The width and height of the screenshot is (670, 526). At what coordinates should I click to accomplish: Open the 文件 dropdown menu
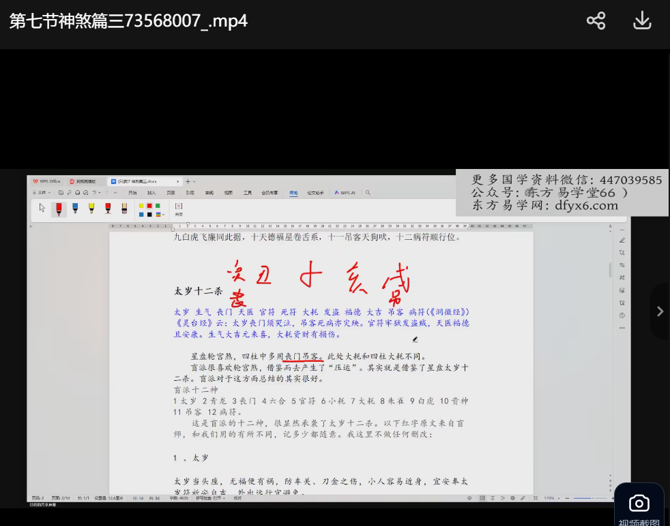42,193
